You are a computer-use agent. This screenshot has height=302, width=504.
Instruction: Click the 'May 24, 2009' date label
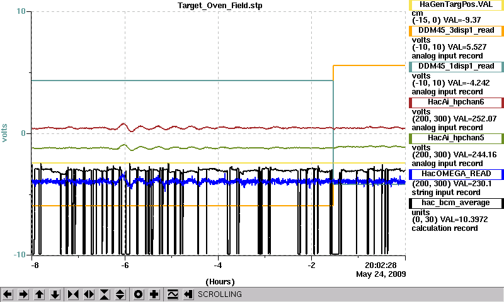pyautogui.click(x=381, y=274)
